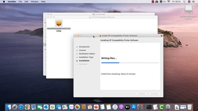Viewport: 198px width, 111px height.
Task: Open Reminders in the Dock
Action: [102, 107]
